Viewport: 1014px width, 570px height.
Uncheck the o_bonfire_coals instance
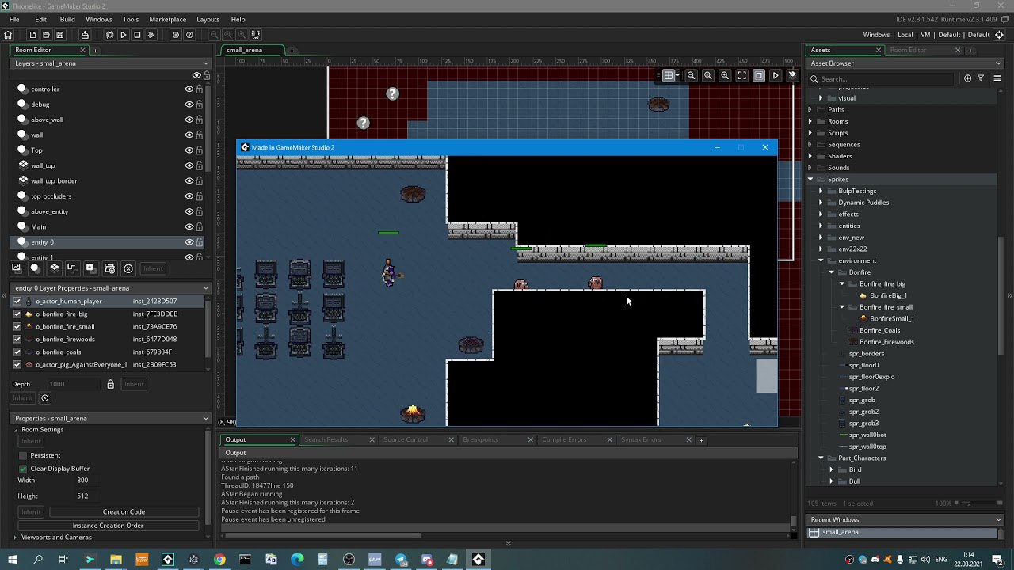17,352
